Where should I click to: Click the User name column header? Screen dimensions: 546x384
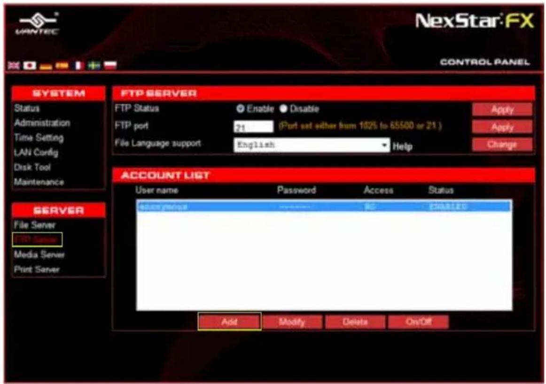click(156, 190)
